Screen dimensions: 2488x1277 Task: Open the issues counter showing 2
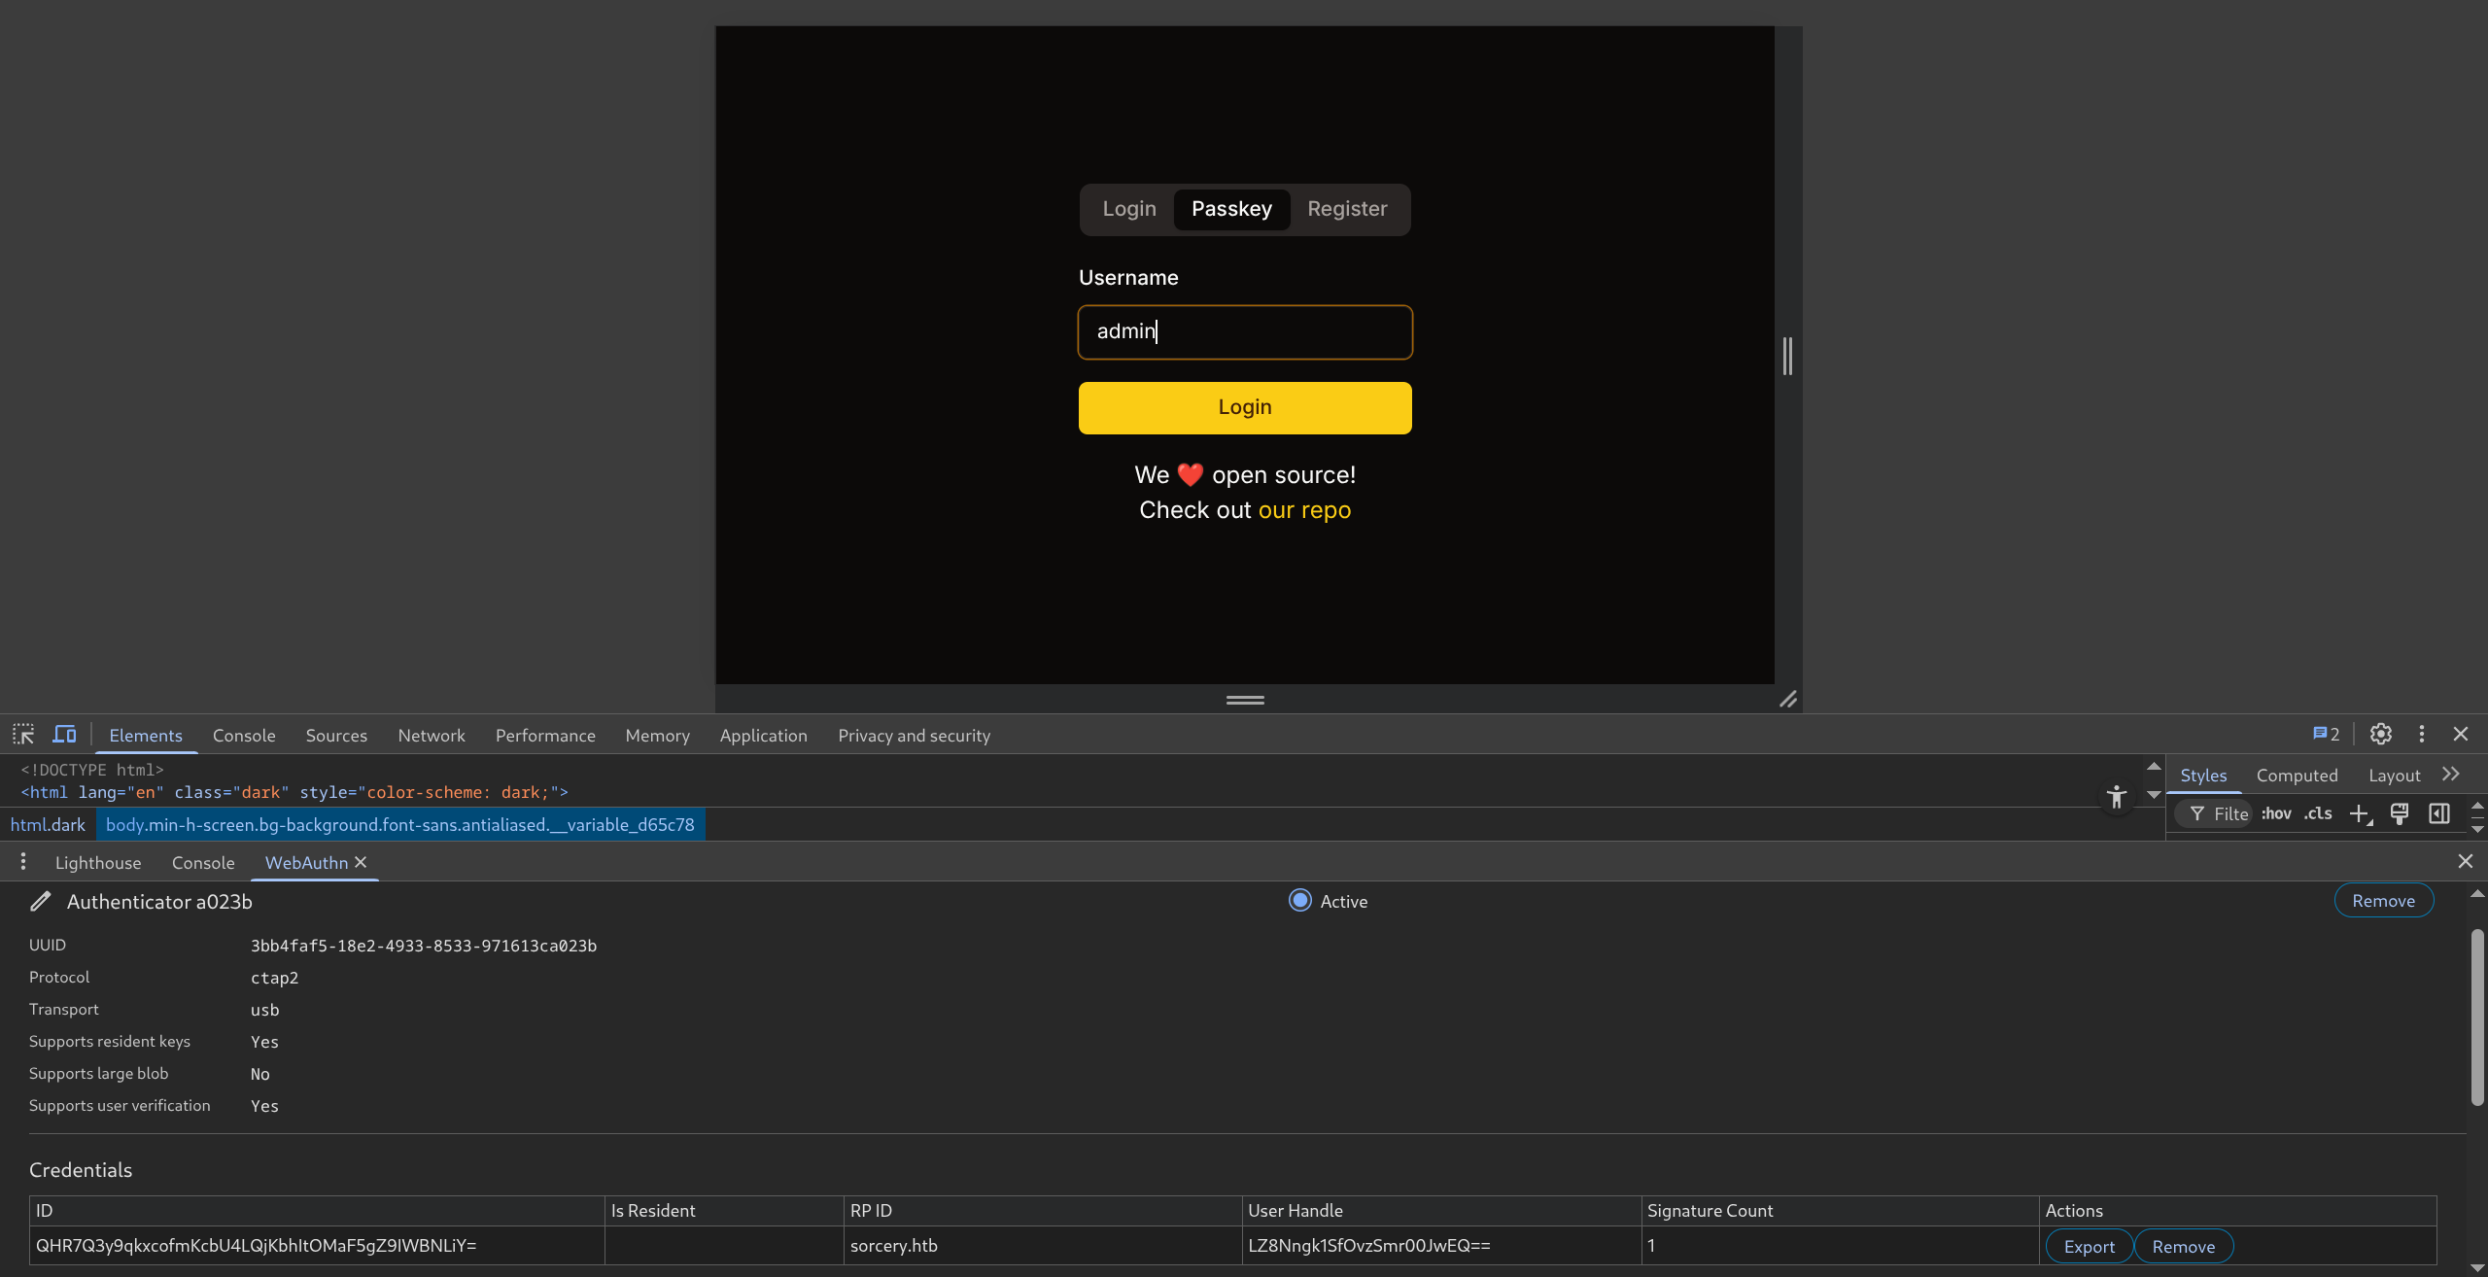2326,735
